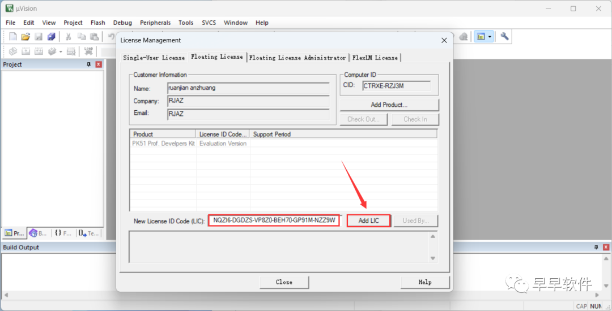
Task: Click the Company field in Customer Information
Action: click(248, 101)
